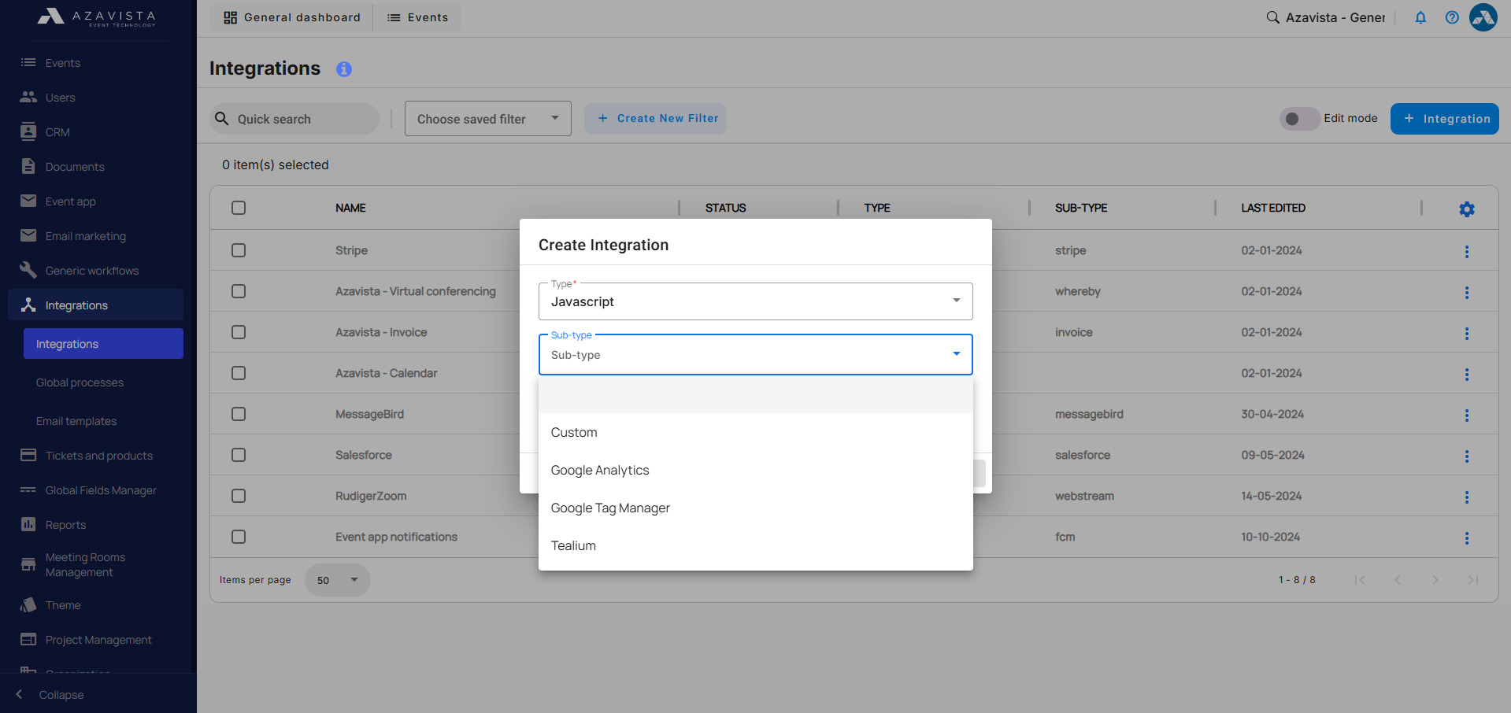Open the Events sidebar icon
This screenshot has height=713, width=1511.
(28, 62)
